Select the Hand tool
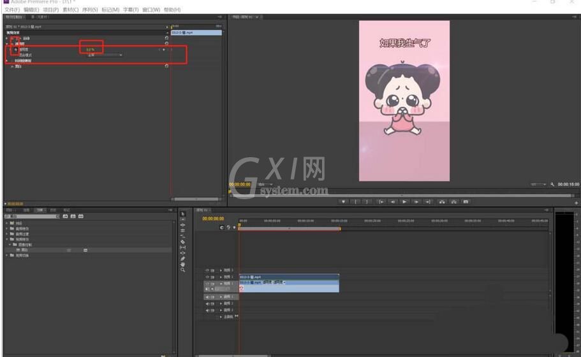This screenshot has height=357, width=581. 182,264
